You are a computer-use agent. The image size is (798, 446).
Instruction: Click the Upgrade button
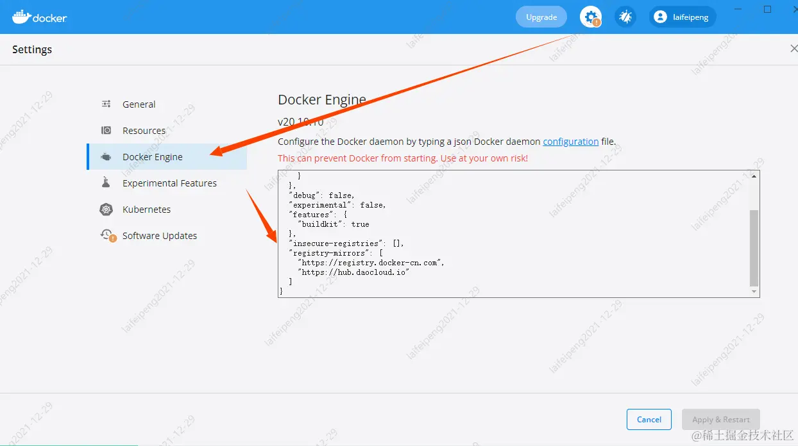coord(541,17)
